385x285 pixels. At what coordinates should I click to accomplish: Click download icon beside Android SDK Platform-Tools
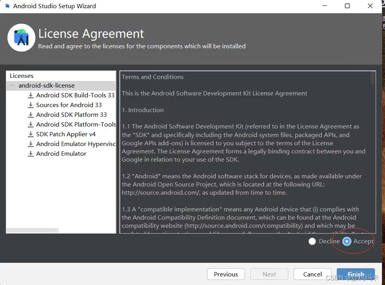click(31, 125)
